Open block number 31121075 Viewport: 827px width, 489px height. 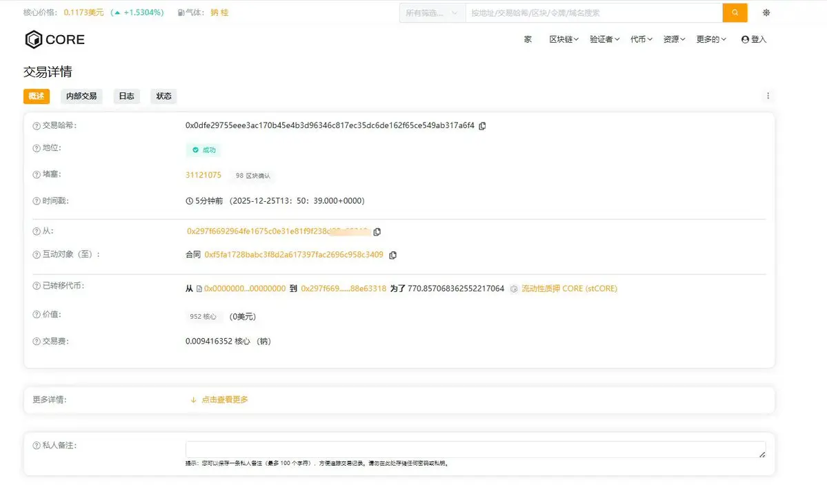(203, 175)
